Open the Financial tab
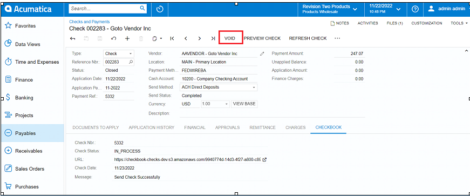470x196 pixels. coord(195,127)
